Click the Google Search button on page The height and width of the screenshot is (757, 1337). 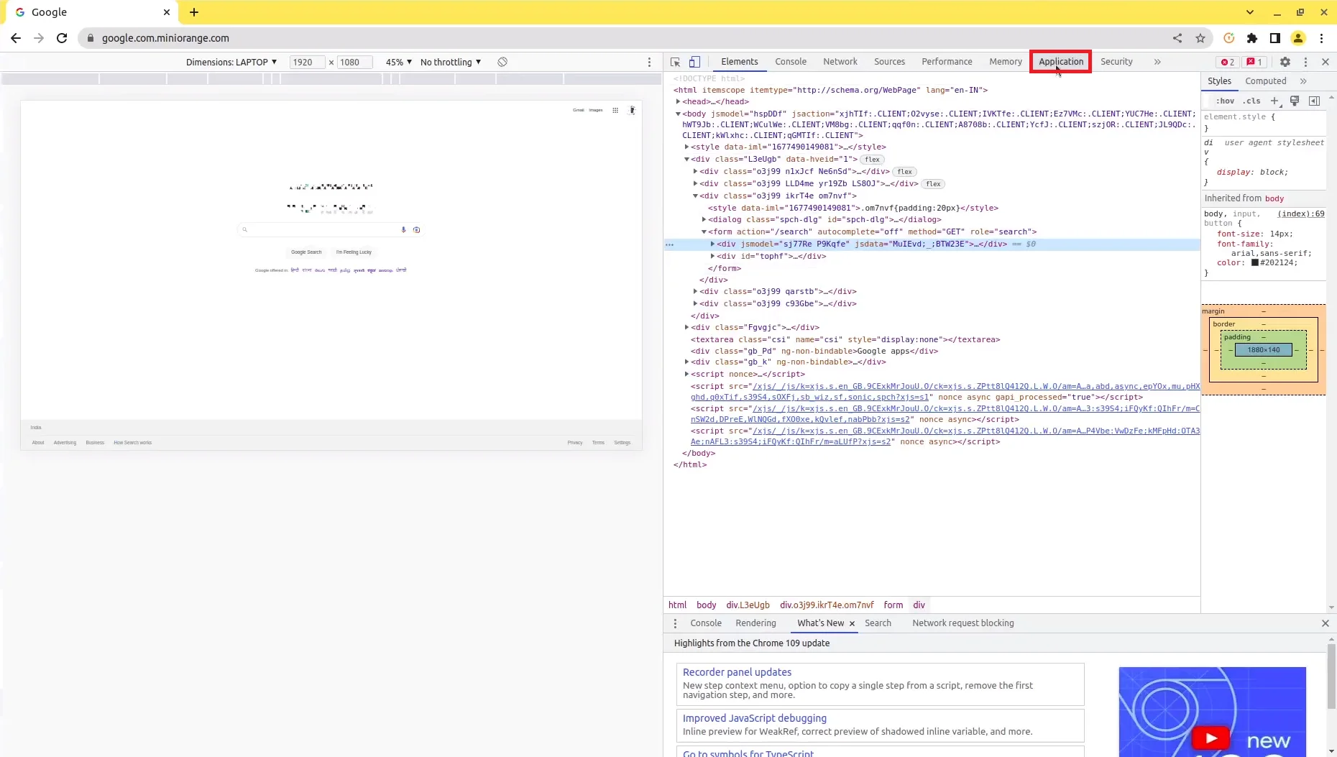click(306, 252)
